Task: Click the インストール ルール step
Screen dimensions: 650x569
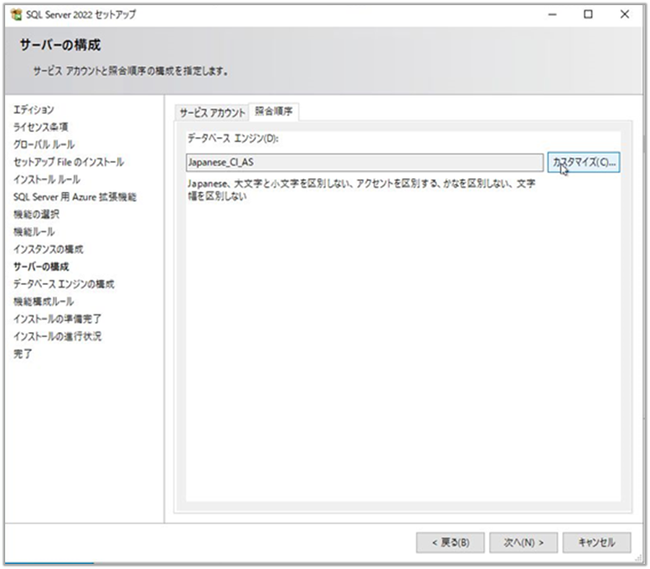Action: (47, 179)
